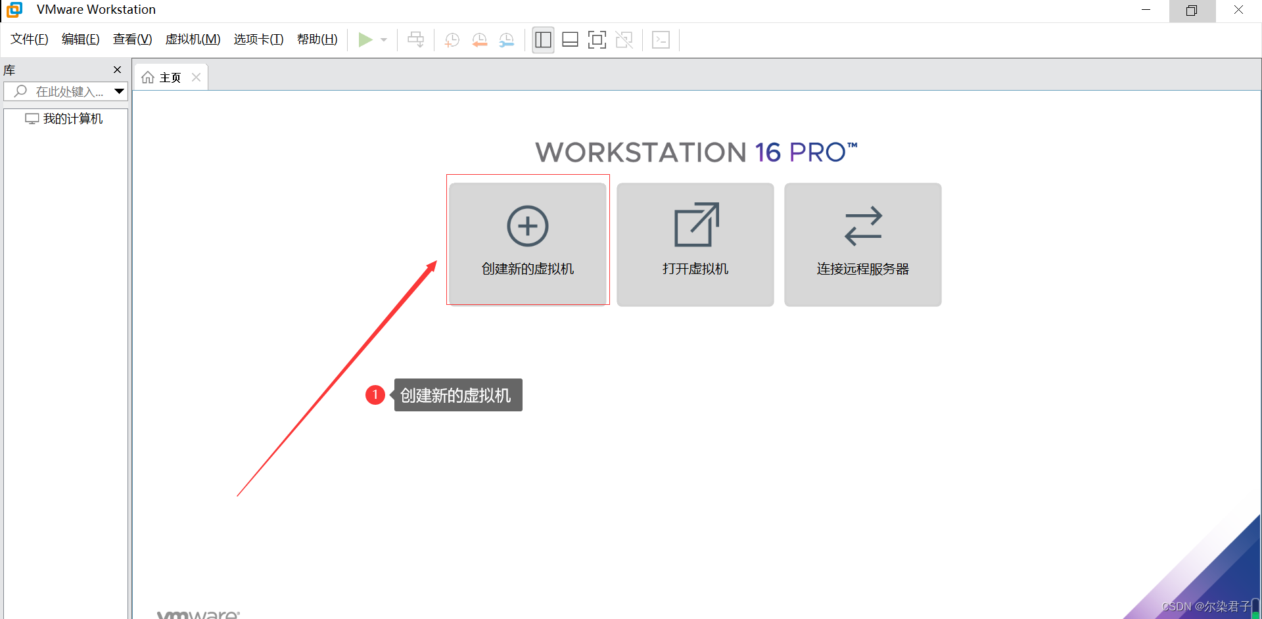1262x619 pixels.
Task: Click 创建新的虚拟机 tile
Action: click(528, 244)
